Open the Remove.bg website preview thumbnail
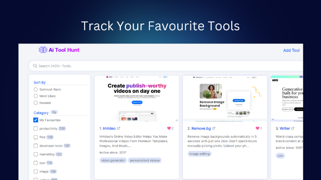This screenshot has height=180, width=321. point(225,99)
